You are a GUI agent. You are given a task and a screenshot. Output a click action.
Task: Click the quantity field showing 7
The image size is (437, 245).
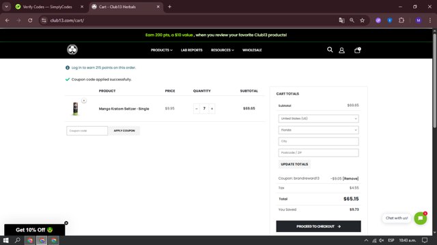pyautogui.click(x=204, y=109)
